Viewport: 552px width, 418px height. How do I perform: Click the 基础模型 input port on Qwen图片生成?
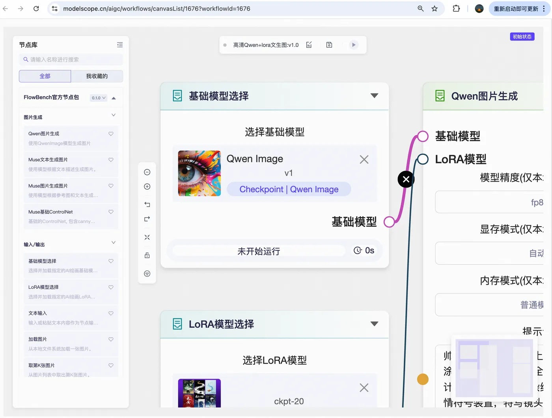pyautogui.click(x=423, y=136)
